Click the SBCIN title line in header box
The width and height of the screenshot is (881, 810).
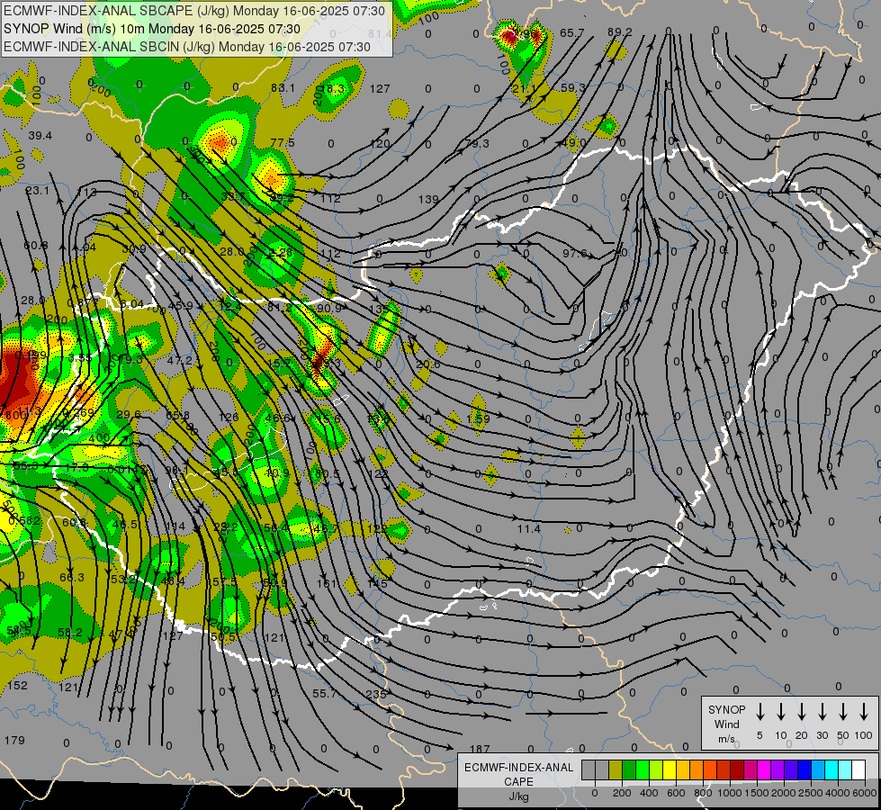tap(187, 47)
